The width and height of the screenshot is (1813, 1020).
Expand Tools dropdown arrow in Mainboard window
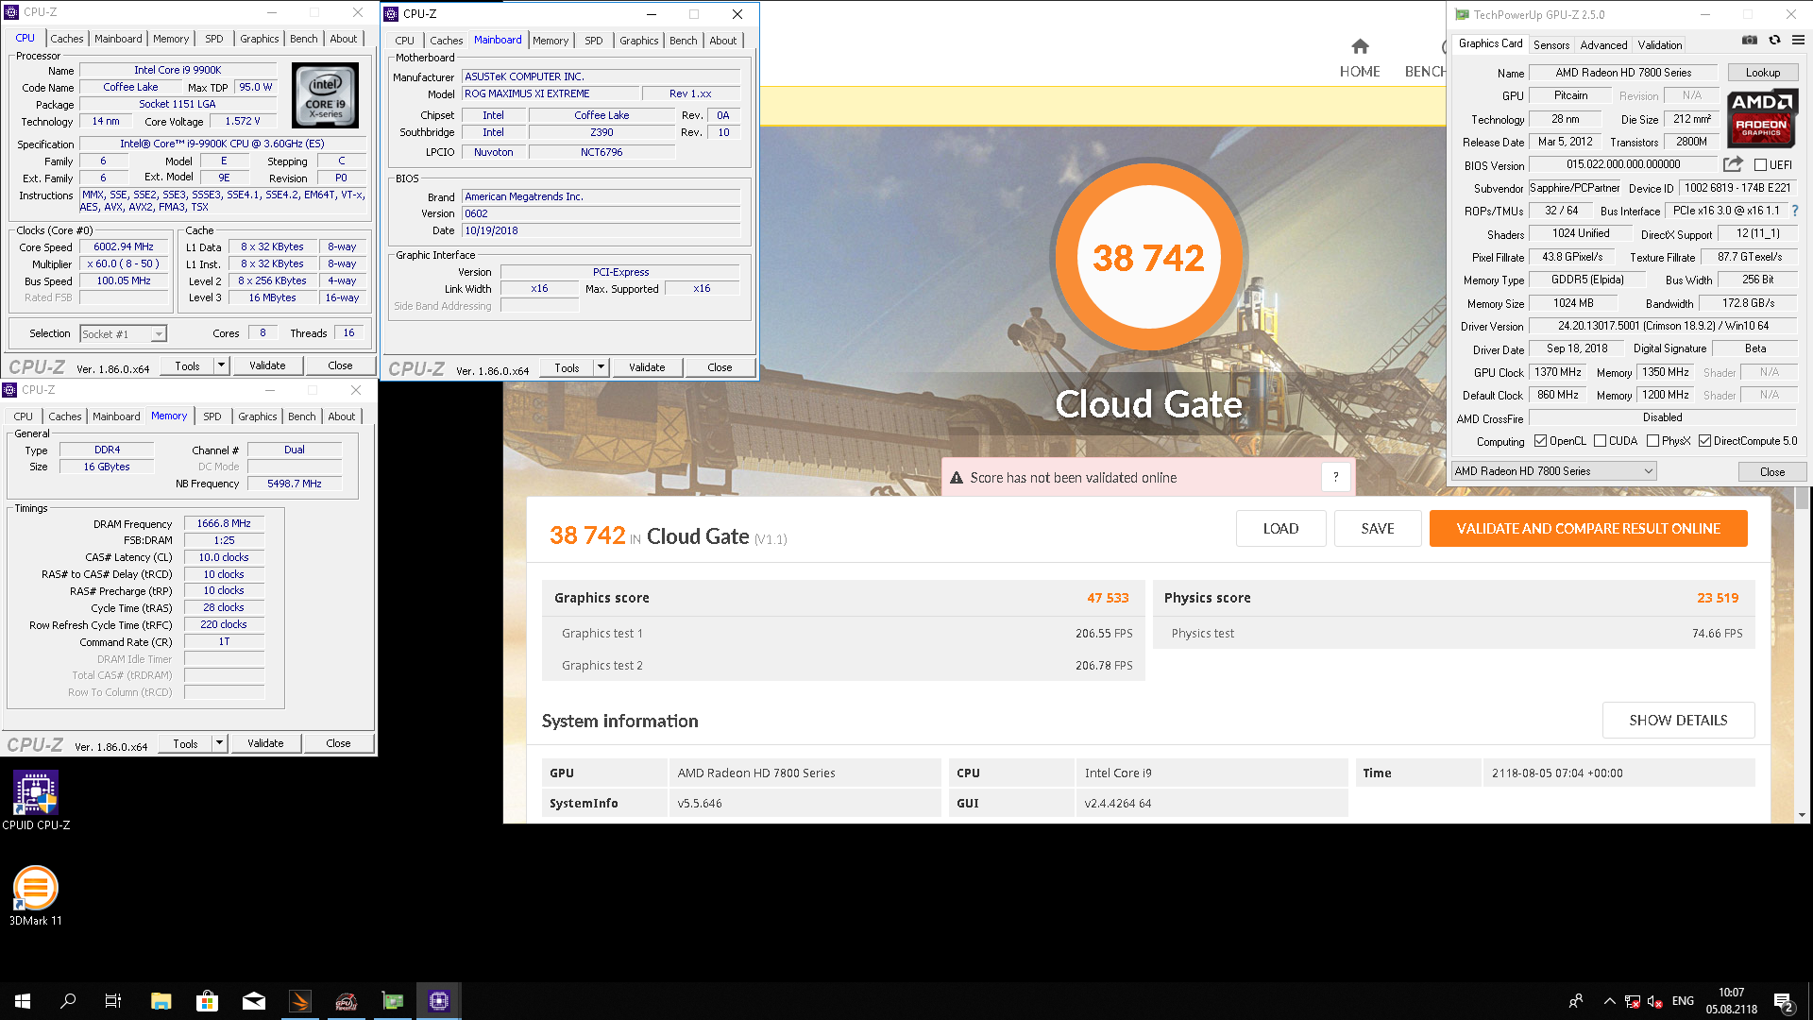coord(601,367)
